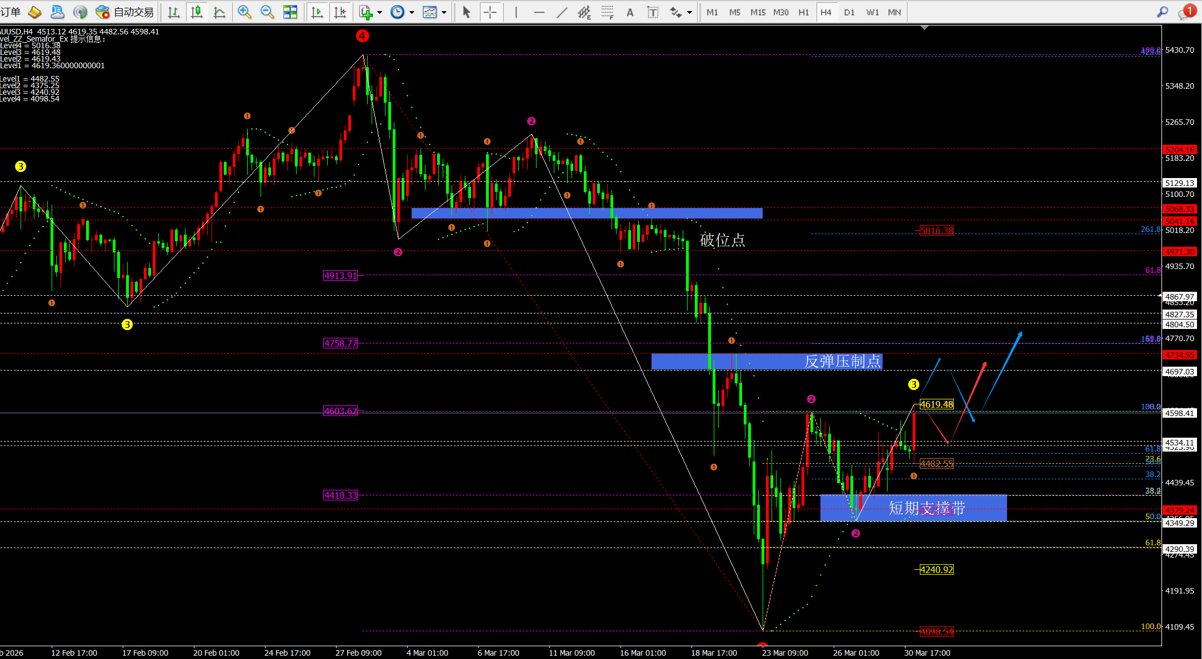Screen dimensions: 1202x659
Task: Open the periodicity clock dropdown arrow
Action: coord(412,12)
